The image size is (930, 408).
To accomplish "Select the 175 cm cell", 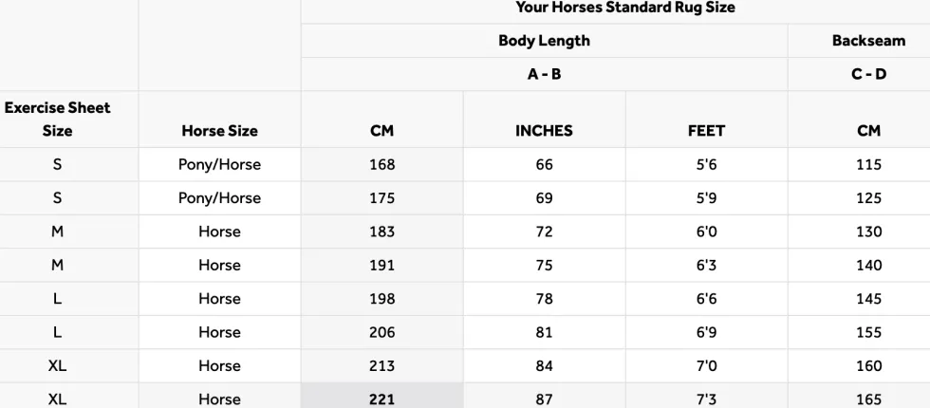I will click(381, 198).
